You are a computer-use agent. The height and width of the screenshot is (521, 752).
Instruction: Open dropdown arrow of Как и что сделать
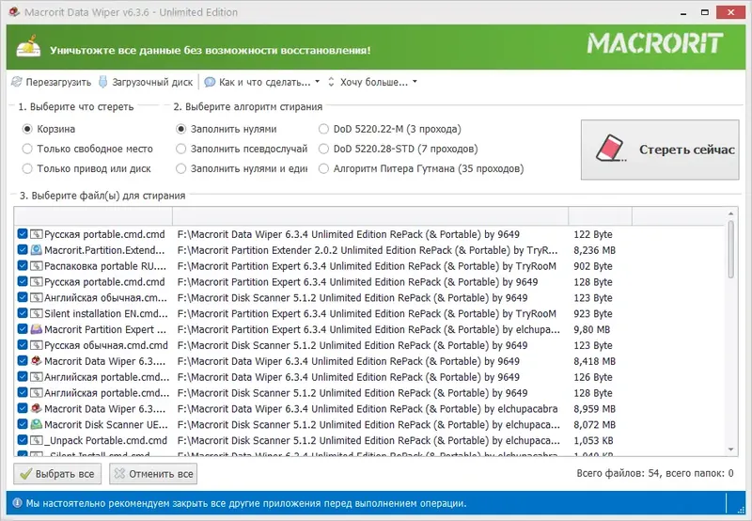point(317,82)
